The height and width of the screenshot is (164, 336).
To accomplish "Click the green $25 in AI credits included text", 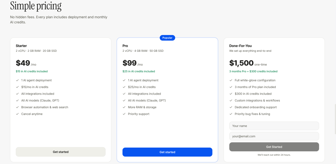I will click(x=138, y=71).
